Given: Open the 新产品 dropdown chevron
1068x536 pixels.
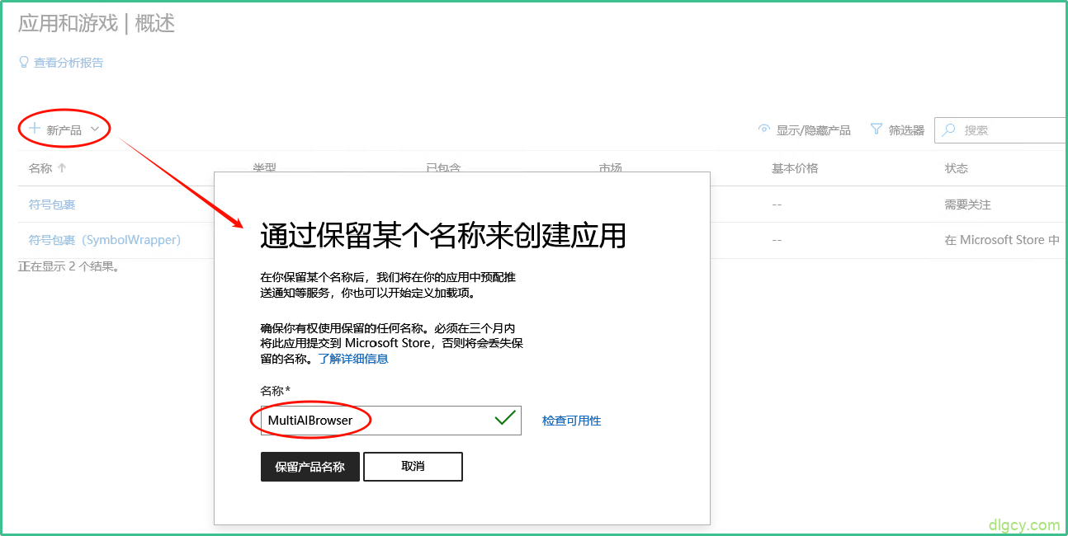Looking at the screenshot, I should (x=96, y=129).
